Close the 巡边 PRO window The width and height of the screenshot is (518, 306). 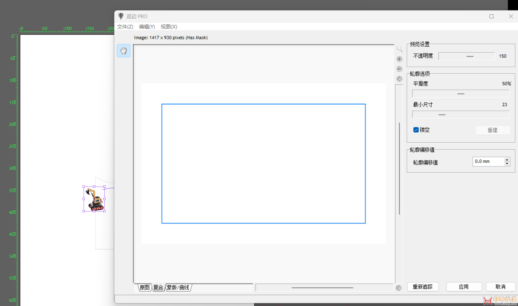click(511, 16)
